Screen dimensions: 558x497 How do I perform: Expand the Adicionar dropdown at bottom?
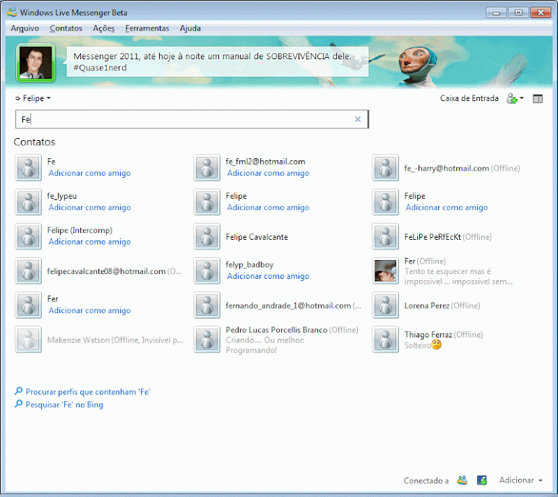(x=520, y=480)
